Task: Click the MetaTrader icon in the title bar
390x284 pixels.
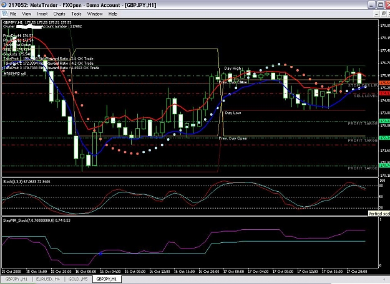Action: point(4,5)
